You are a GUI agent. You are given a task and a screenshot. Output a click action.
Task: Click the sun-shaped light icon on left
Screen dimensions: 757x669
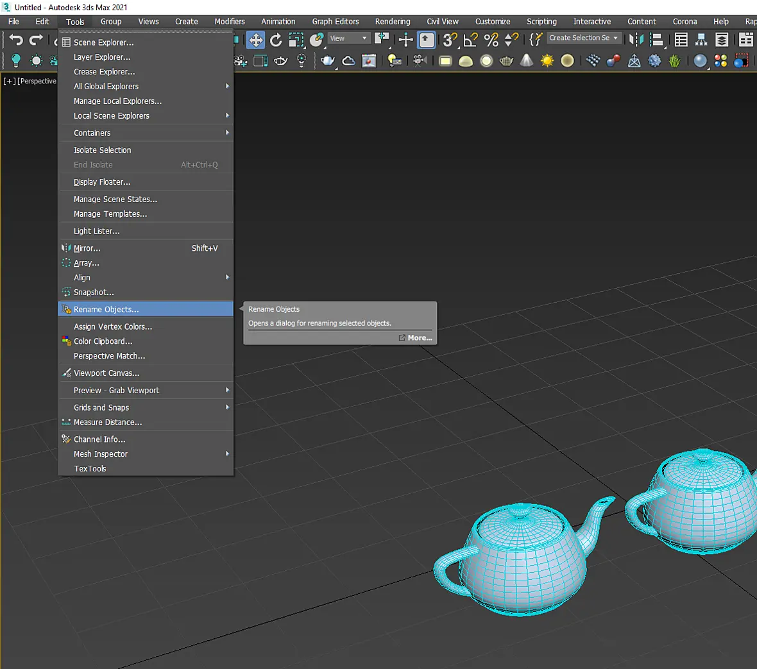tap(36, 61)
